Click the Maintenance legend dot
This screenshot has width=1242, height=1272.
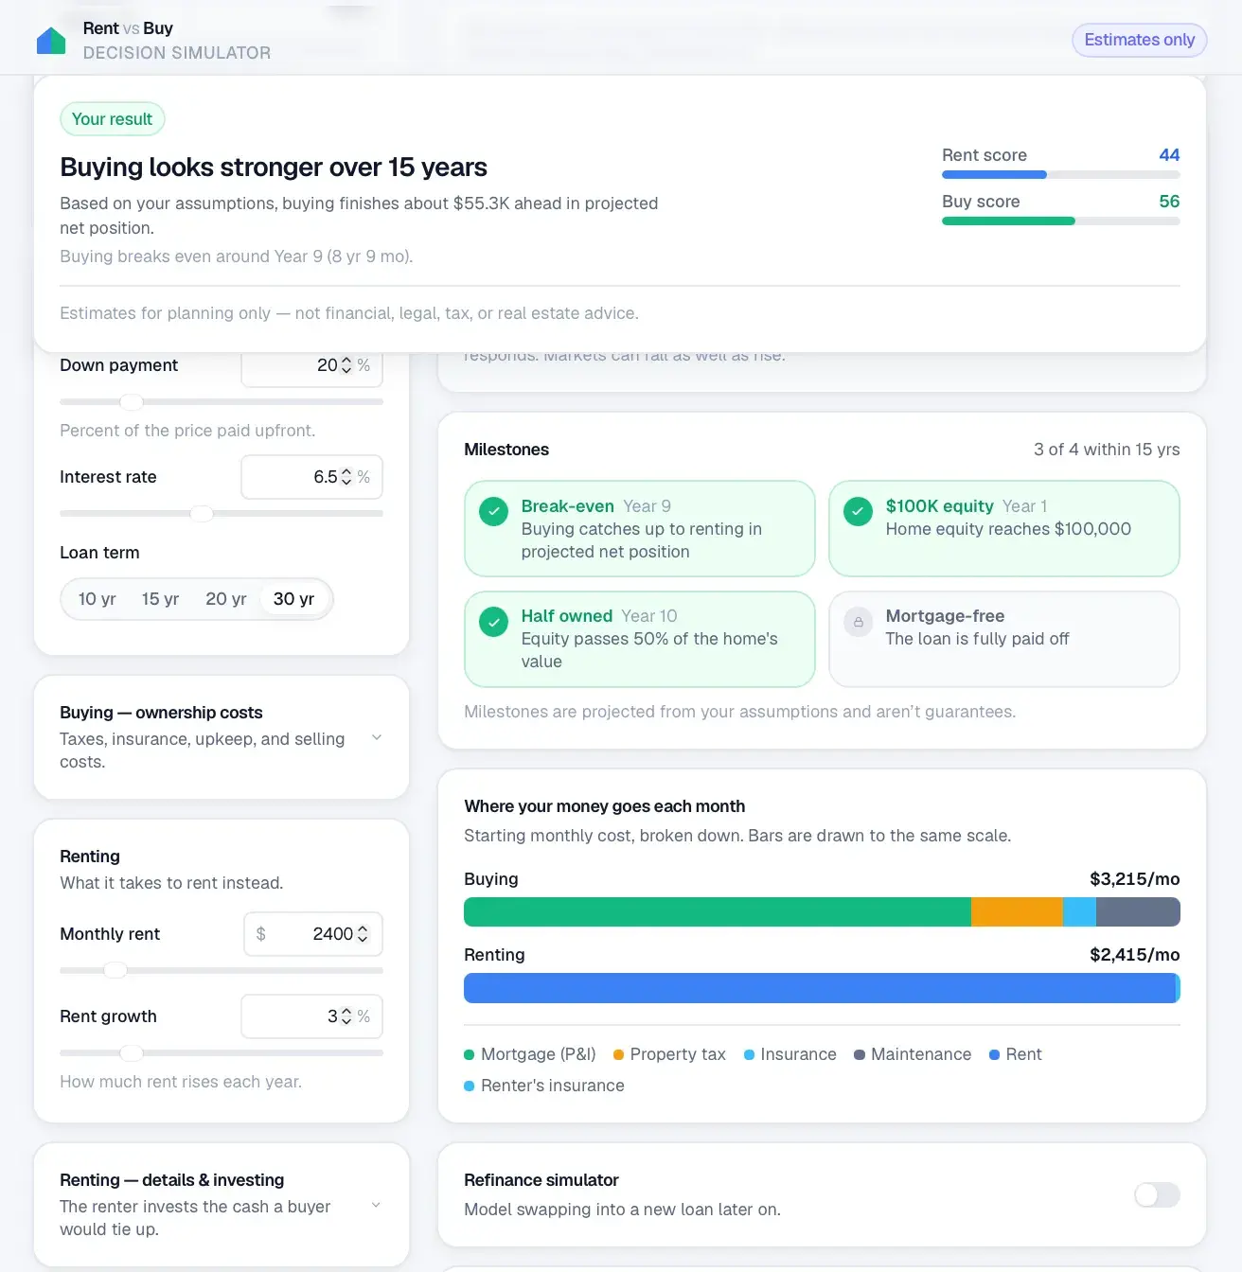860,1054
